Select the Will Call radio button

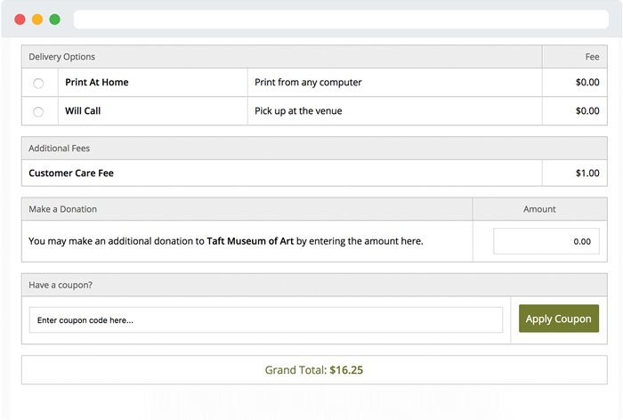point(38,111)
